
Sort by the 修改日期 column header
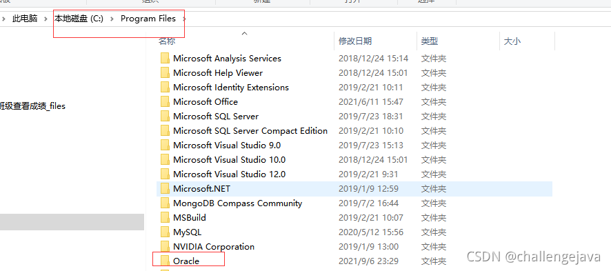tap(355, 41)
